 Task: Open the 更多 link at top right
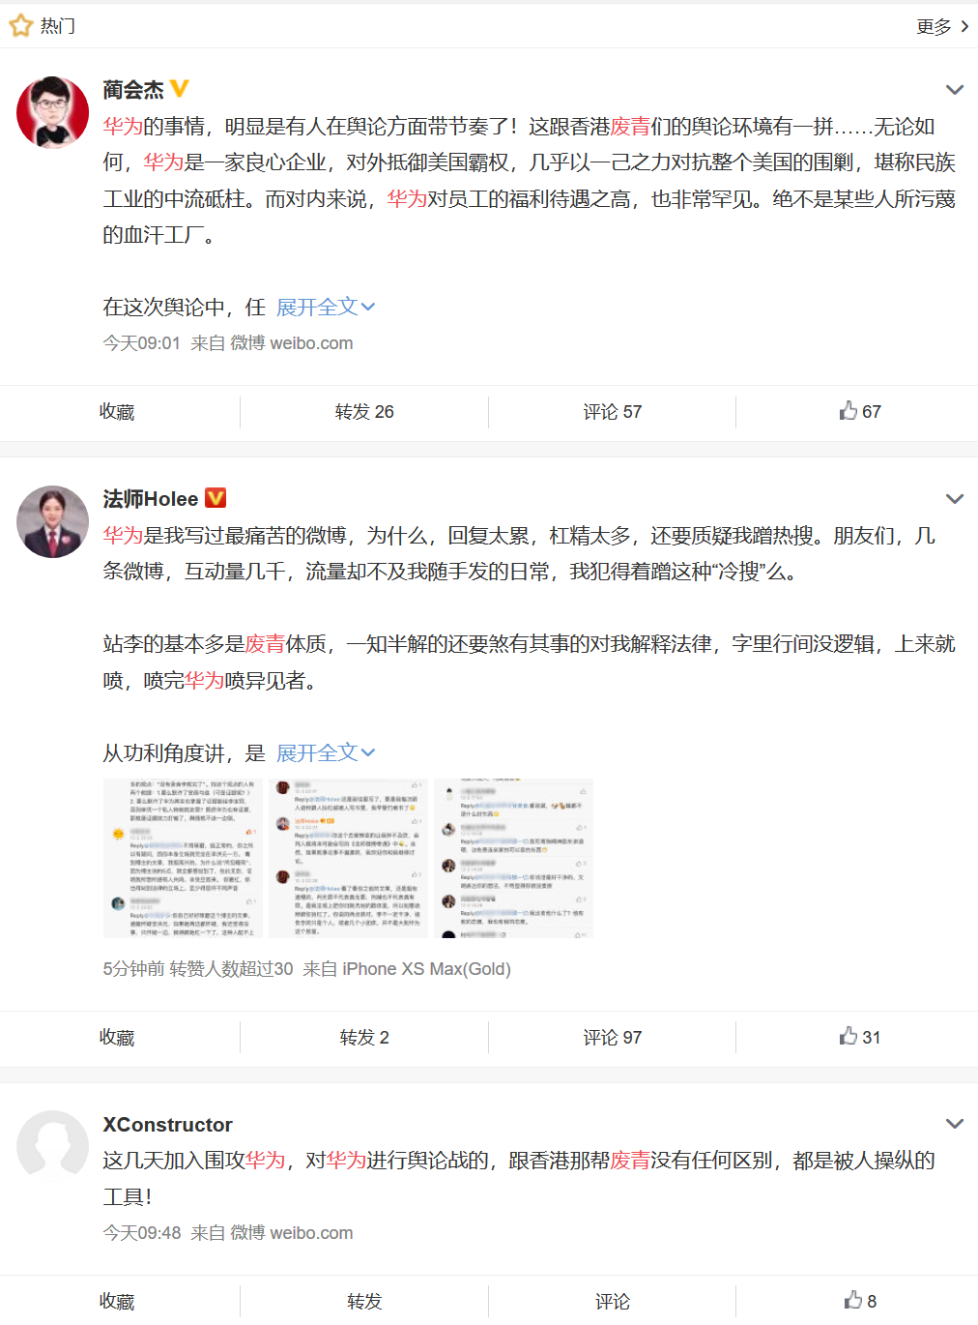click(942, 26)
